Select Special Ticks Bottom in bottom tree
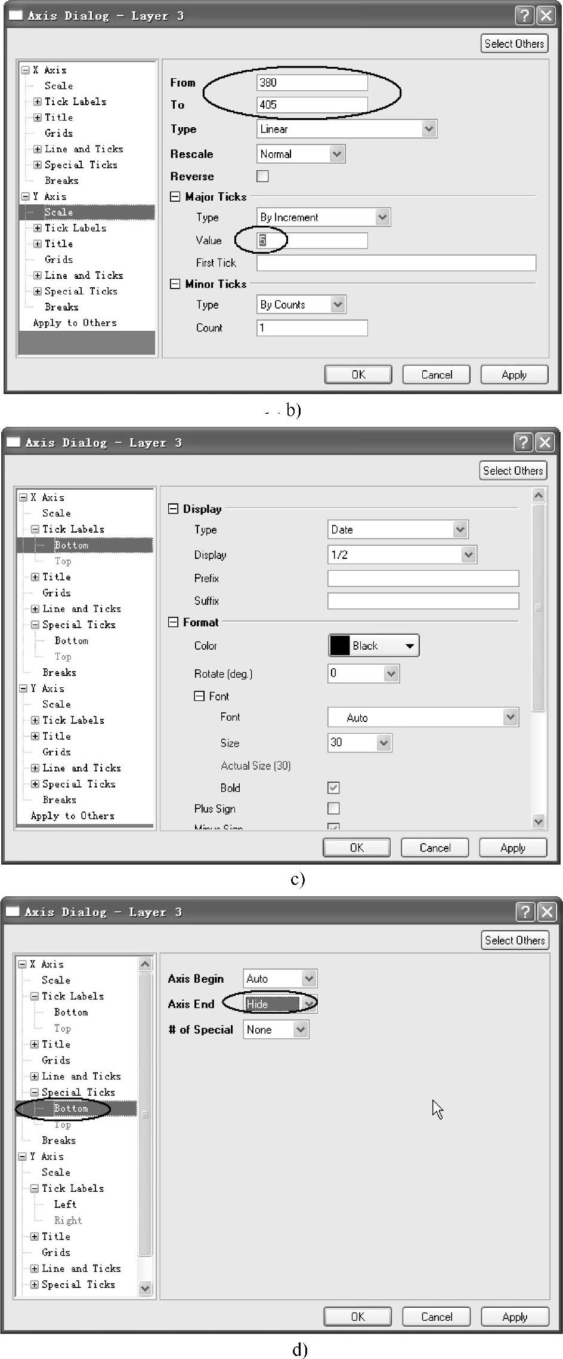 70,1108
